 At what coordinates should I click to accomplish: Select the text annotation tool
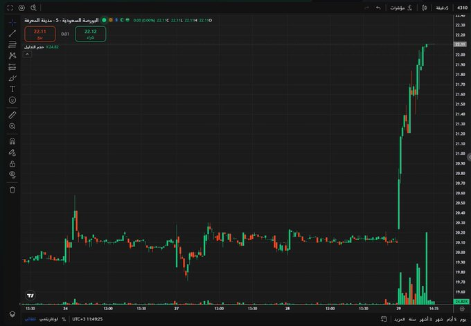coord(12,89)
